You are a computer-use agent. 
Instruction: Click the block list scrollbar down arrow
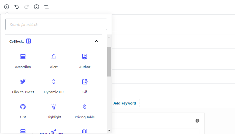pyautogui.click(x=109, y=131)
